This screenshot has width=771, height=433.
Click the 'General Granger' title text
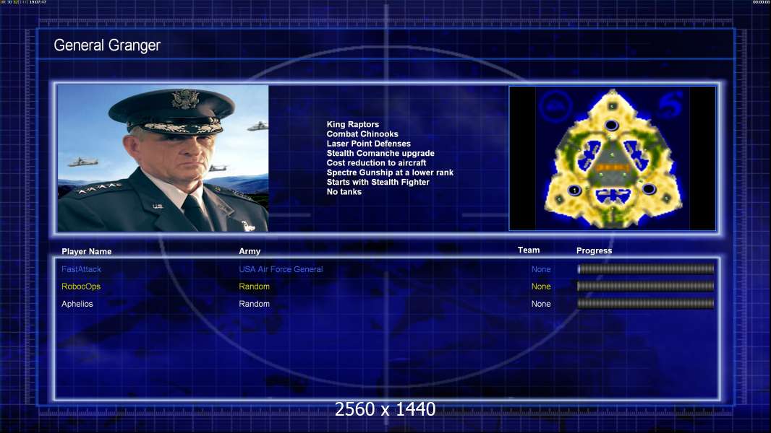click(107, 45)
